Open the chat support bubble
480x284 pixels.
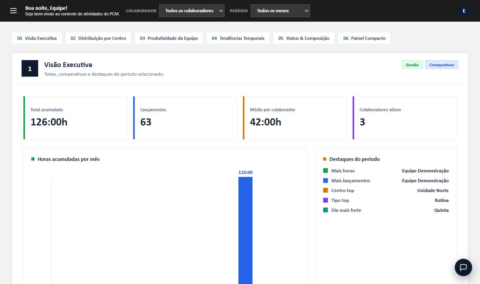[x=463, y=267]
